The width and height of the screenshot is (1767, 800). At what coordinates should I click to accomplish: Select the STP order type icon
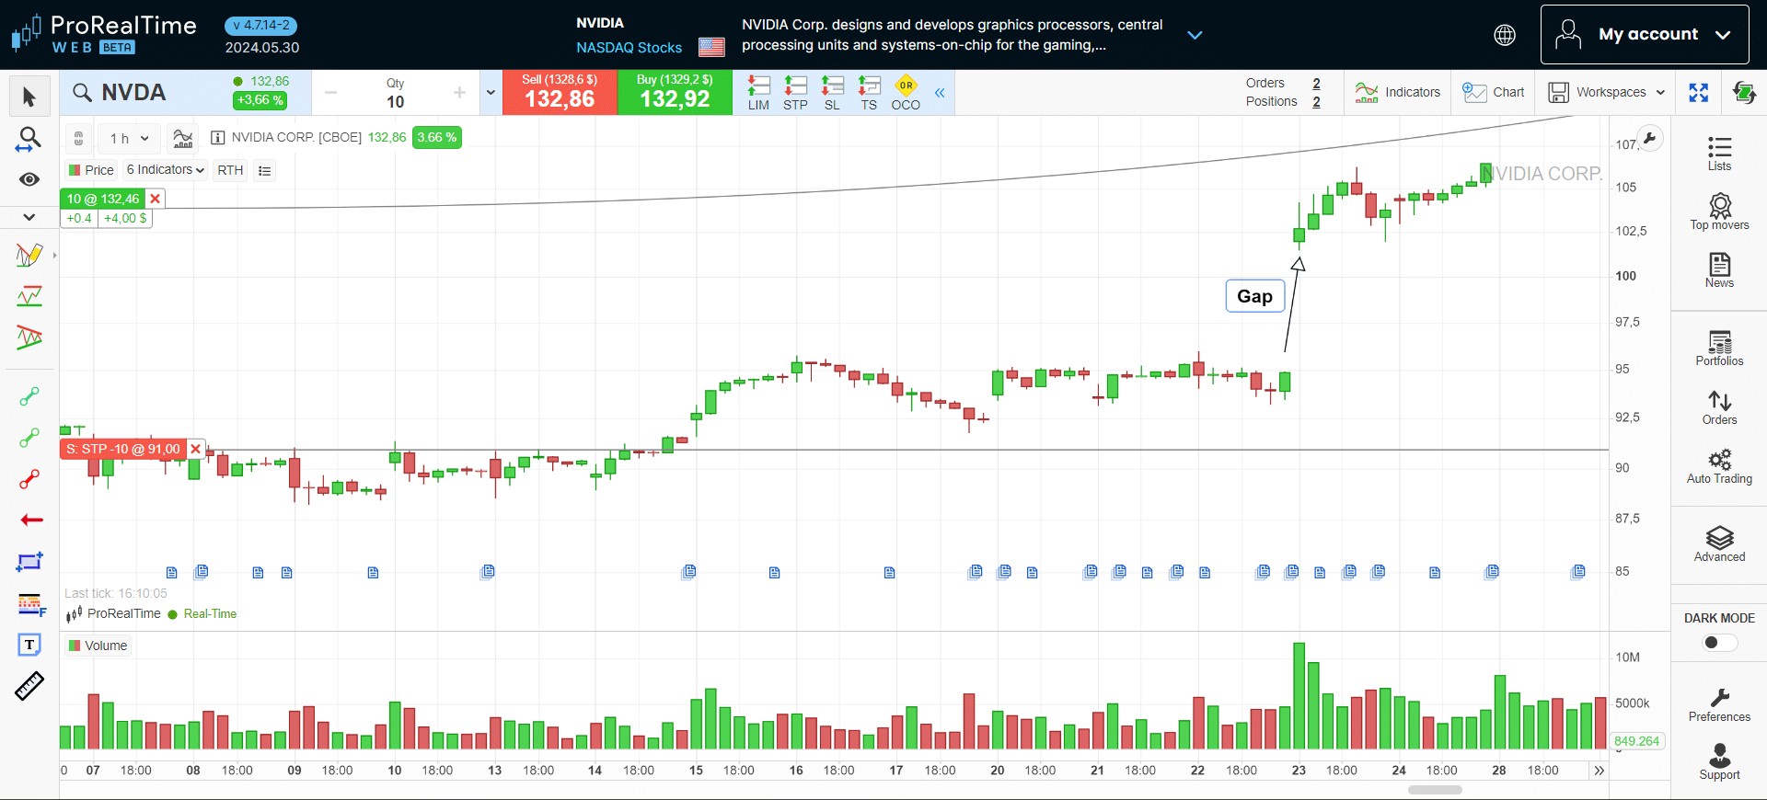tap(795, 93)
